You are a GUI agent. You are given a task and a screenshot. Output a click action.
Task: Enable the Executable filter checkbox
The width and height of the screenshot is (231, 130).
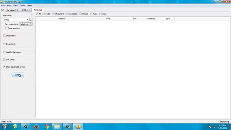[x=67, y=14]
